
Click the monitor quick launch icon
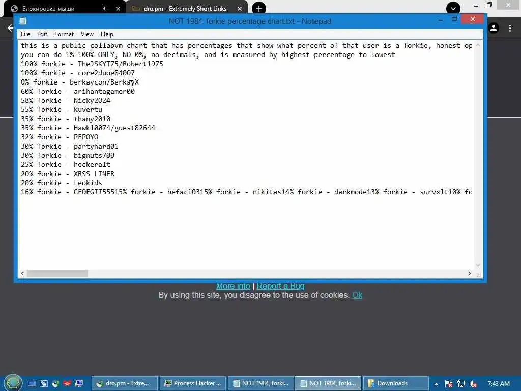pyautogui.click(x=79, y=384)
